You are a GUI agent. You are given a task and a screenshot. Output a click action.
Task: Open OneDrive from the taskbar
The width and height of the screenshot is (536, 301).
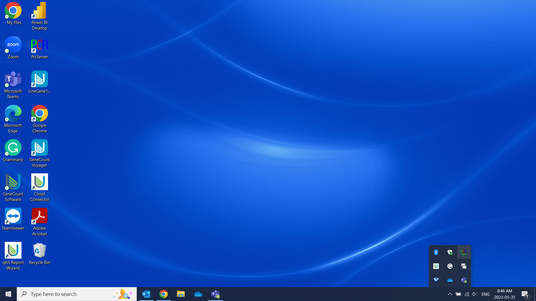click(198, 294)
